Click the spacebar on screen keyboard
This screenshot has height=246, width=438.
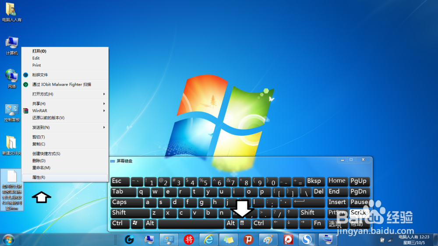point(191,223)
